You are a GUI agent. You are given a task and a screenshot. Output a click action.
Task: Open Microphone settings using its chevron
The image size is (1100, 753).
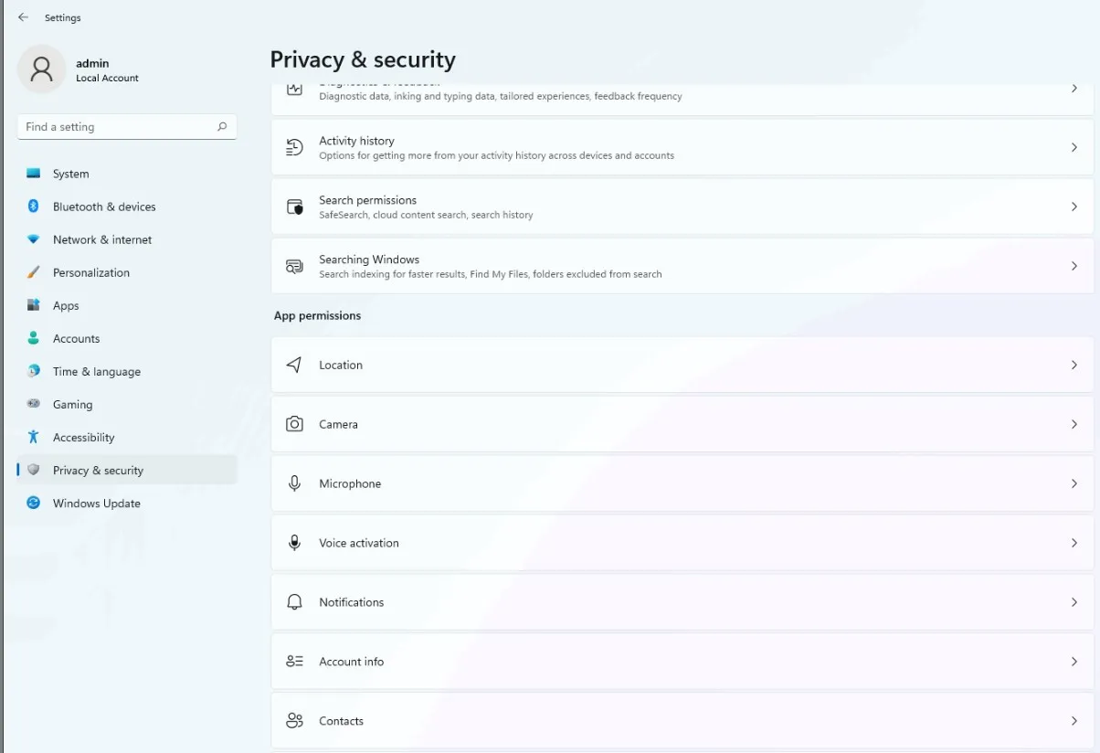click(x=1074, y=483)
